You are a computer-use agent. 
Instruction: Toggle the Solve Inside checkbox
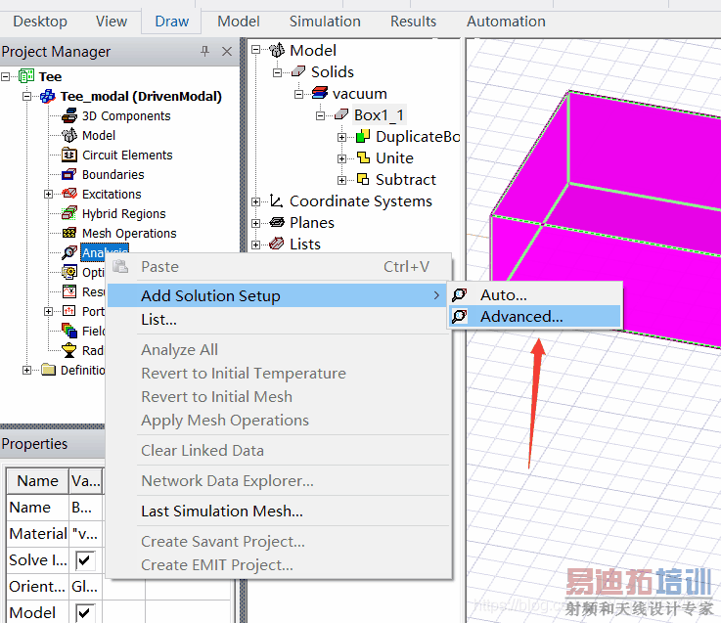(84, 560)
